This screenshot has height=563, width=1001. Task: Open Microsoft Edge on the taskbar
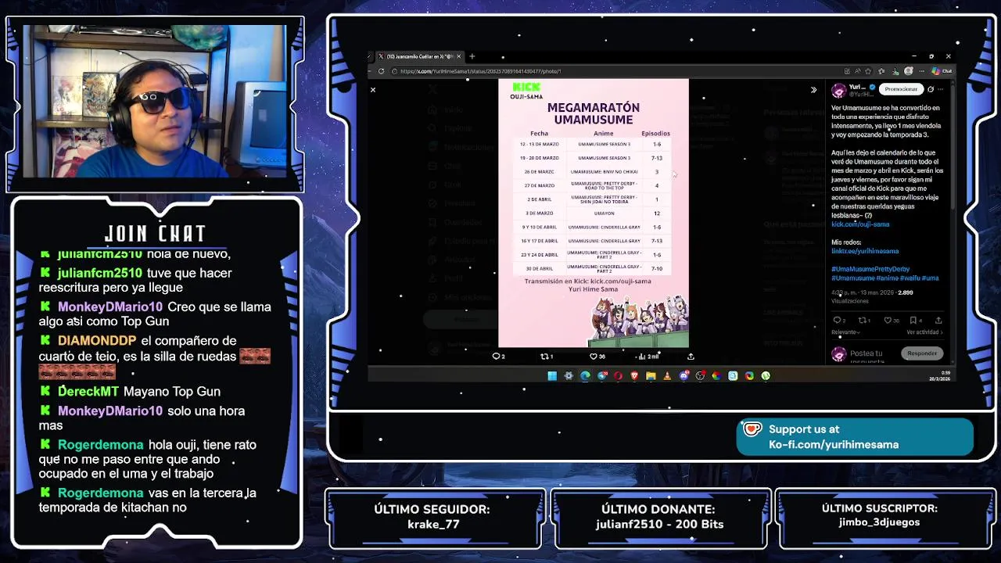[x=585, y=376]
